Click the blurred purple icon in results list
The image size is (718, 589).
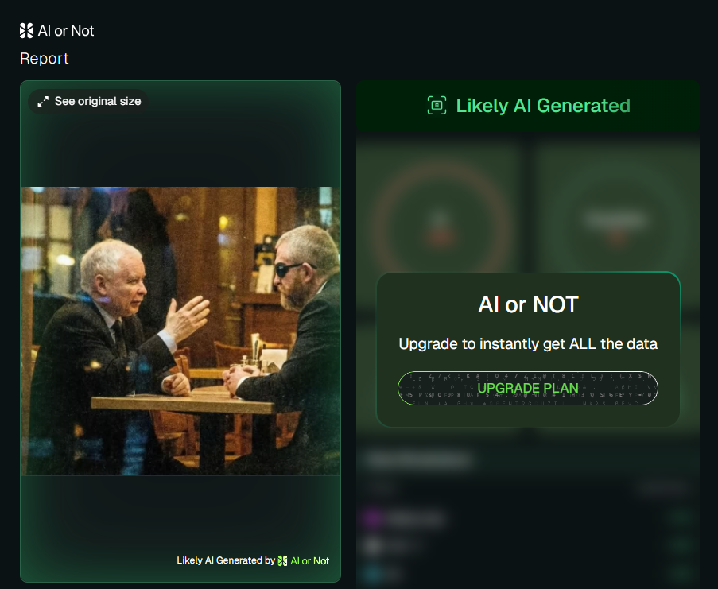(x=372, y=518)
